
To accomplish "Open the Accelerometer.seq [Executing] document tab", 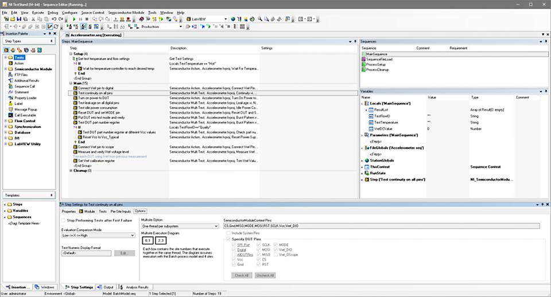I will (x=94, y=35).
